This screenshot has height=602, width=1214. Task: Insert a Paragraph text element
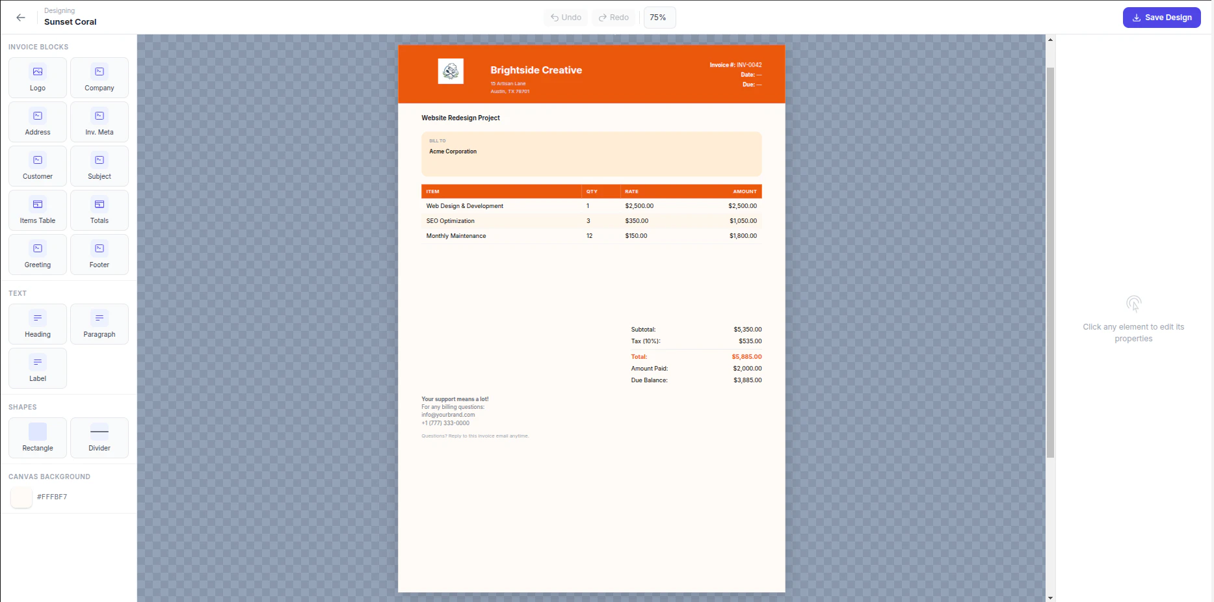point(99,324)
